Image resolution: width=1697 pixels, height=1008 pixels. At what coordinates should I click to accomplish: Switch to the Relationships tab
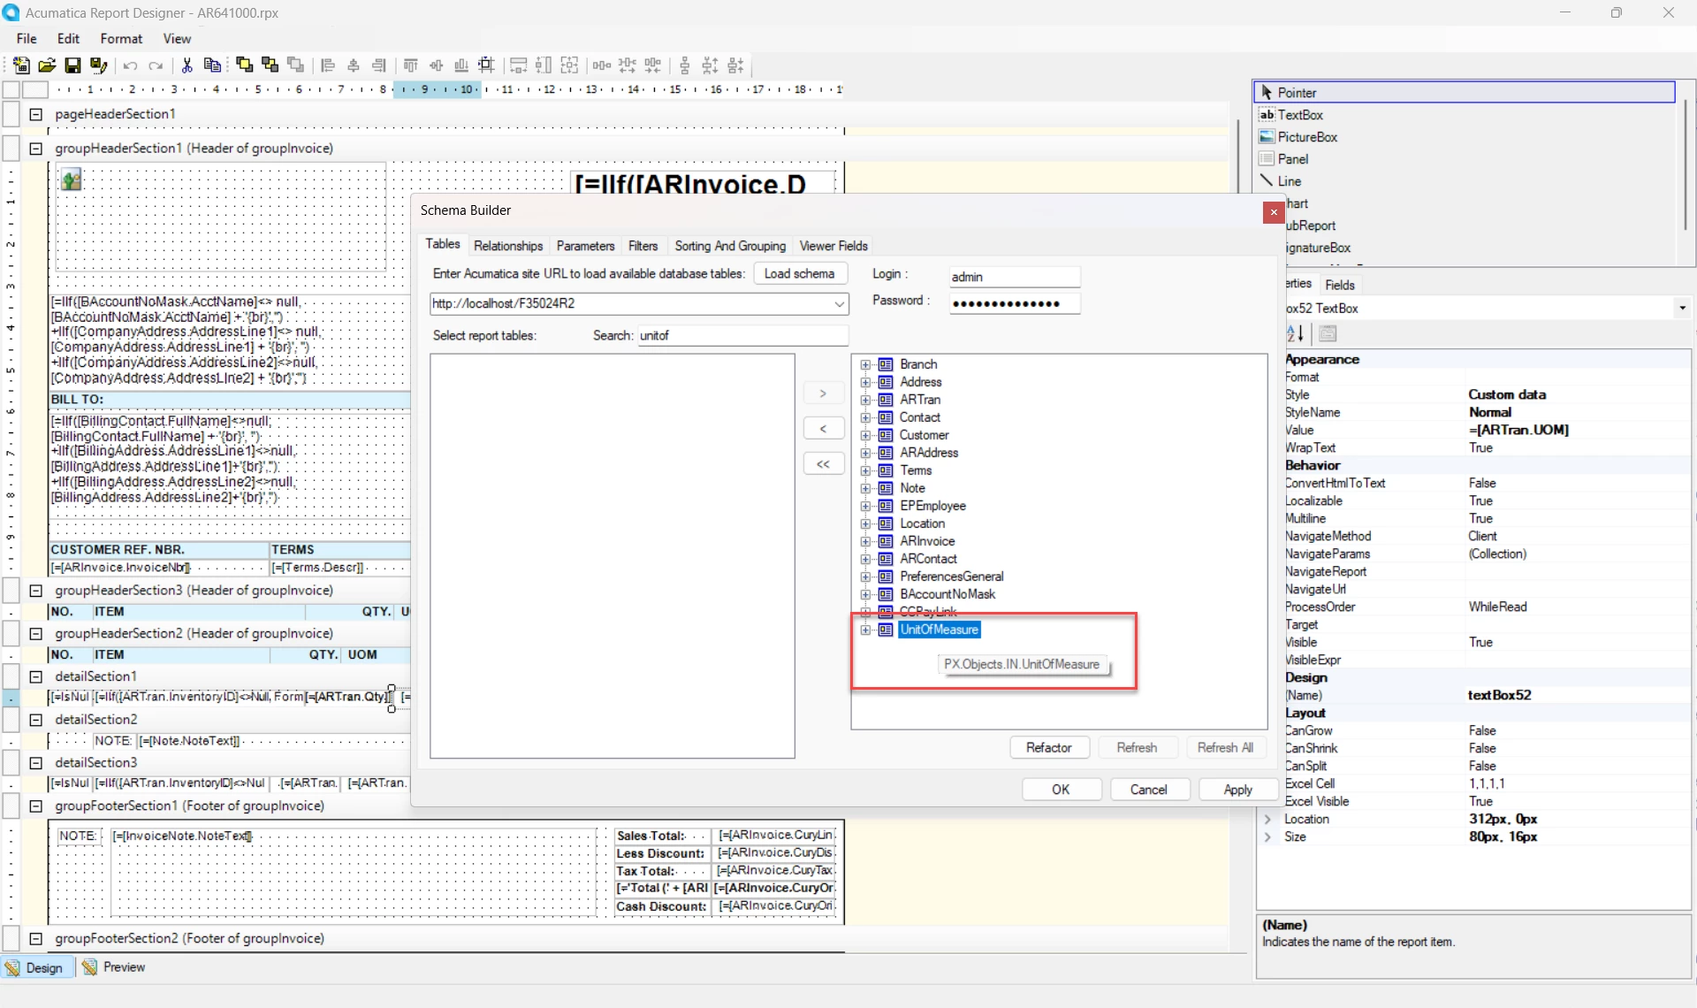click(x=507, y=246)
